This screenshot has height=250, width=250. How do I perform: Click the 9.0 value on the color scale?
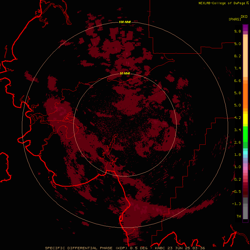(x=237, y=44)
